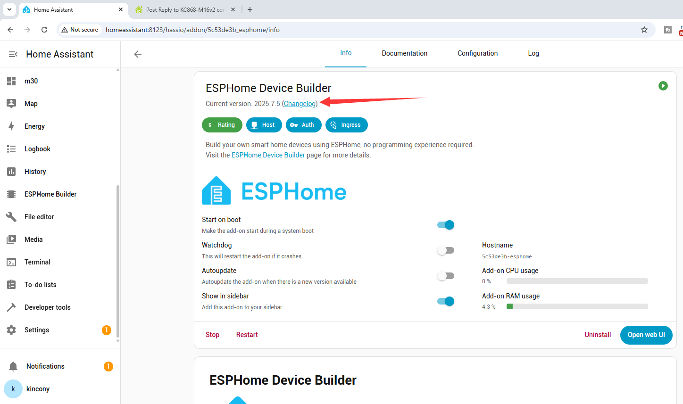Open the Terminal sidebar icon
683x404 pixels.
[11, 262]
